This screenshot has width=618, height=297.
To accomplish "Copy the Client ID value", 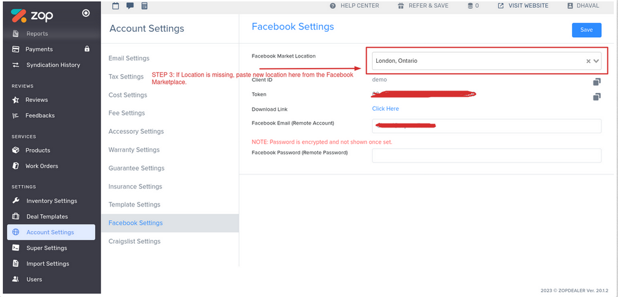I will pyautogui.click(x=596, y=81).
